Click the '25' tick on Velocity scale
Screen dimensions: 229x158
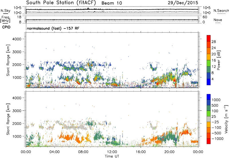click(x=214, y=117)
